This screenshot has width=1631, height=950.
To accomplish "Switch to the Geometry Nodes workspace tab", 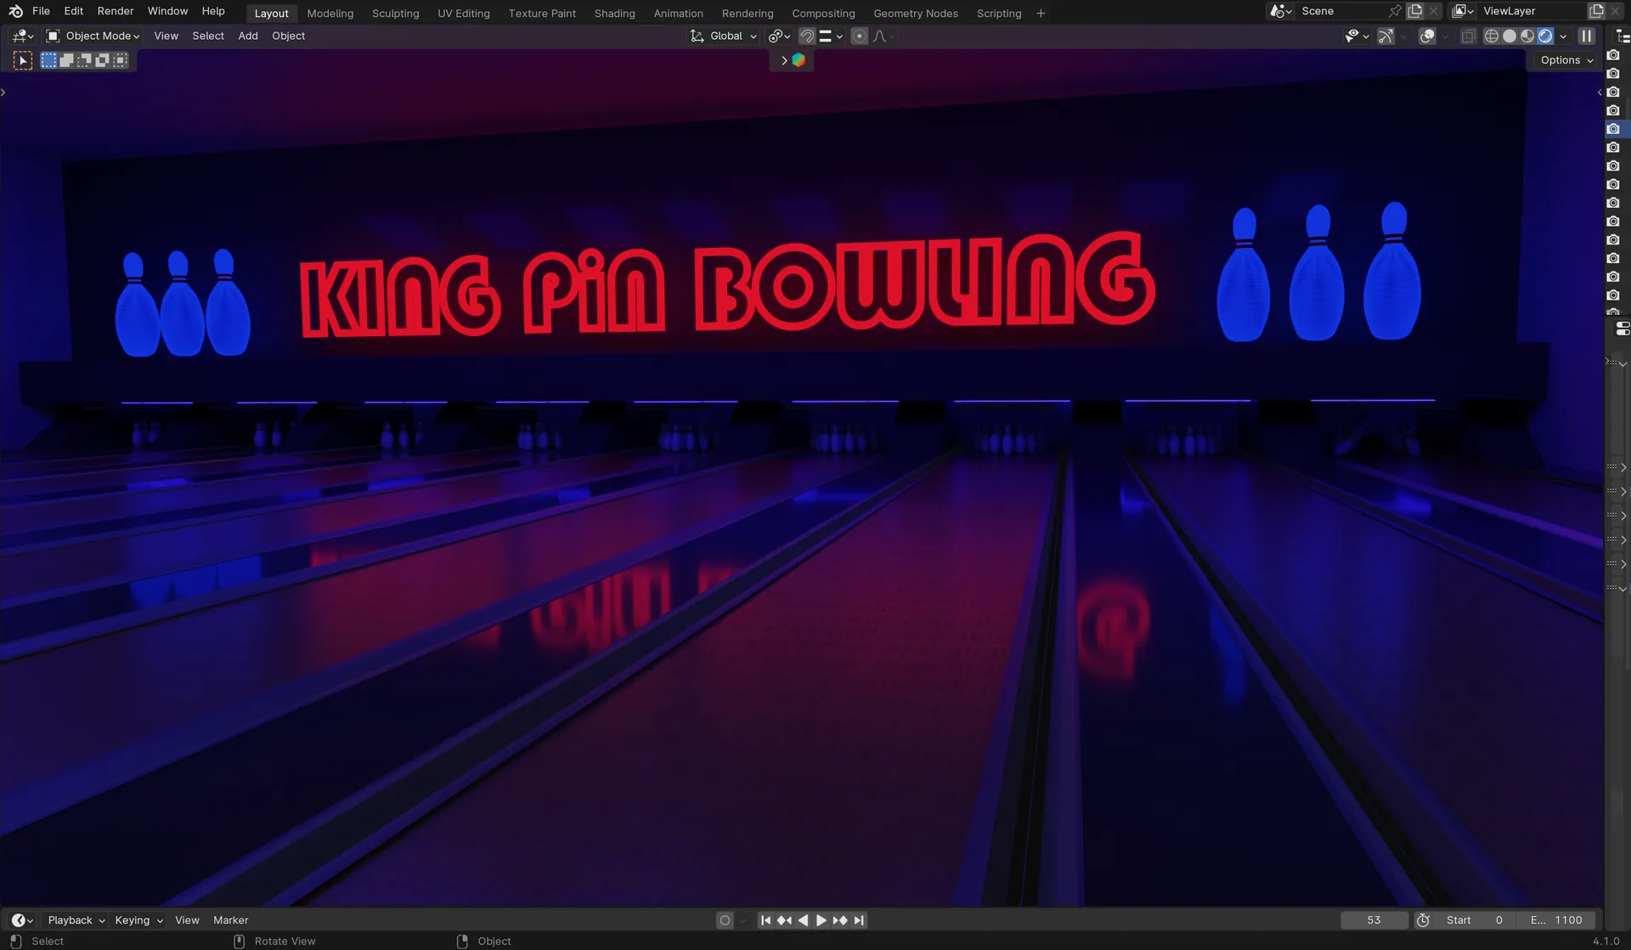I will (x=915, y=13).
